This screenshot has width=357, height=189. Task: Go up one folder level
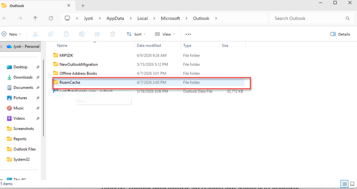click(35, 18)
